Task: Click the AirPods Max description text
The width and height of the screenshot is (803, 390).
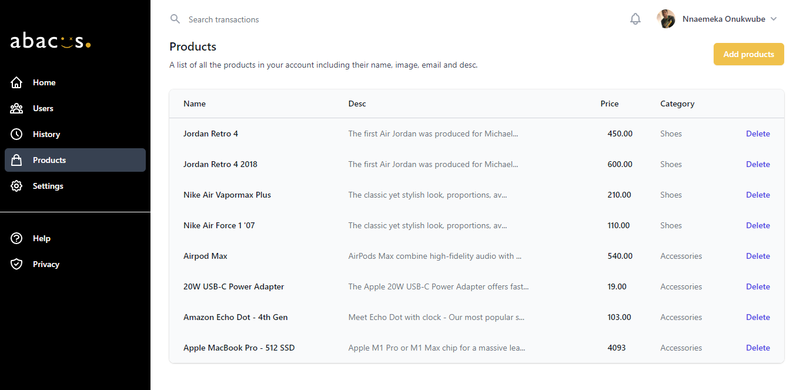Action: [435, 256]
